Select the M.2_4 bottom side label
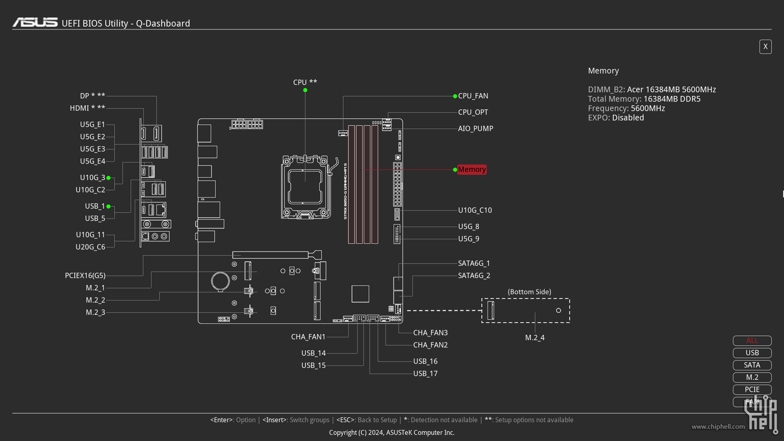The image size is (784, 441). pos(535,338)
